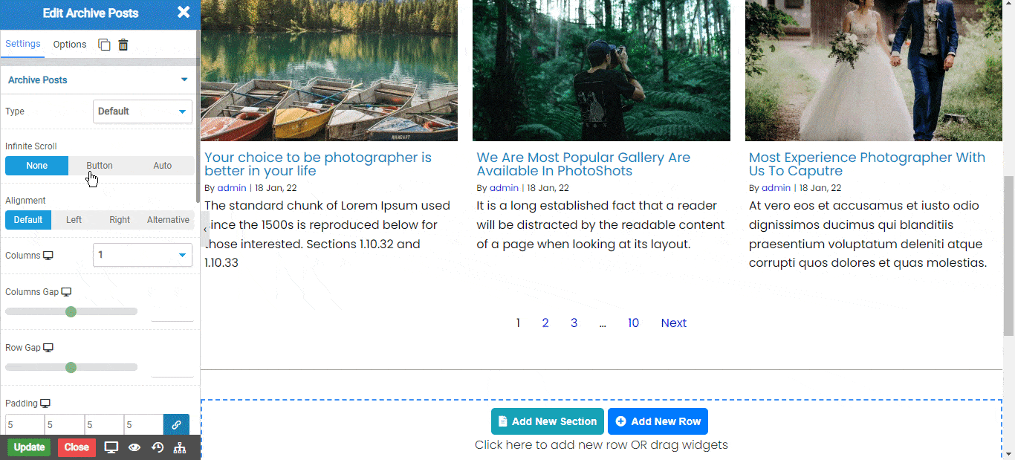Set Infinite Scroll to Button
This screenshot has height=460, width=1015.
point(100,166)
